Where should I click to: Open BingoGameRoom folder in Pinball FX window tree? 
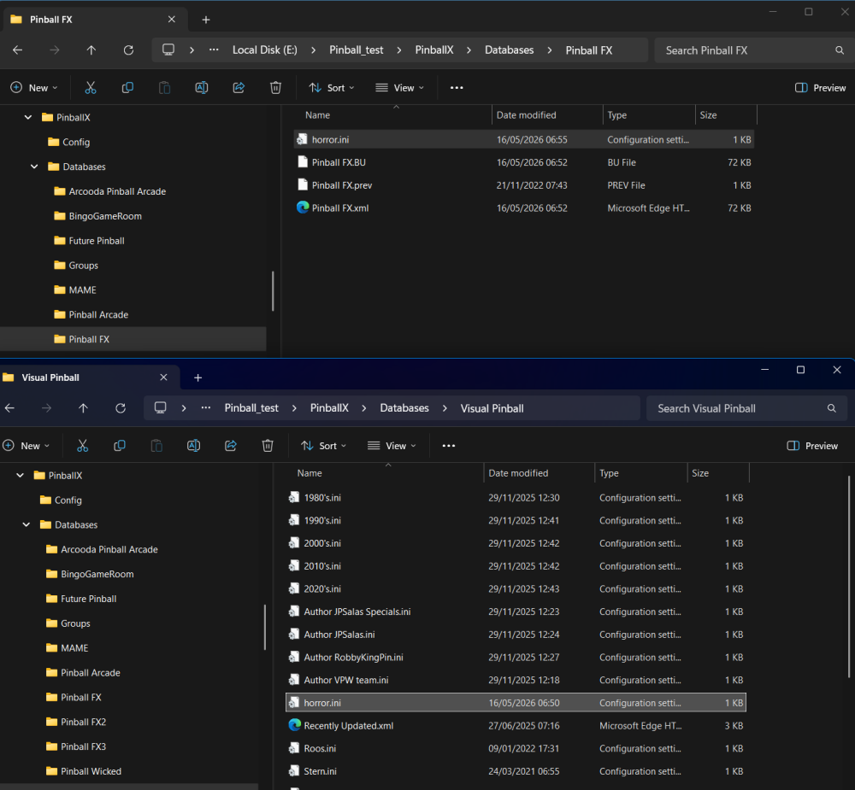104,216
